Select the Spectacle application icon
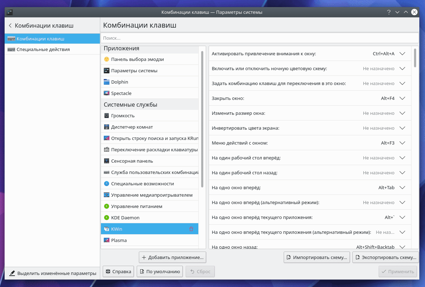425x287 pixels. (x=107, y=93)
